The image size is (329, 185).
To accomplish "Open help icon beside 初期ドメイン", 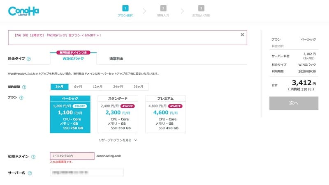I will [33, 157].
